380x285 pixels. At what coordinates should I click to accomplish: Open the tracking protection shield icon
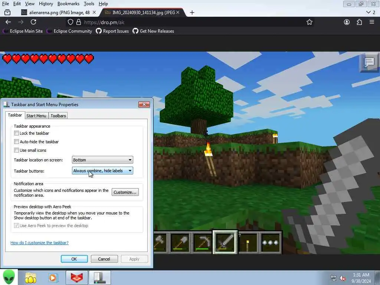coord(70,22)
